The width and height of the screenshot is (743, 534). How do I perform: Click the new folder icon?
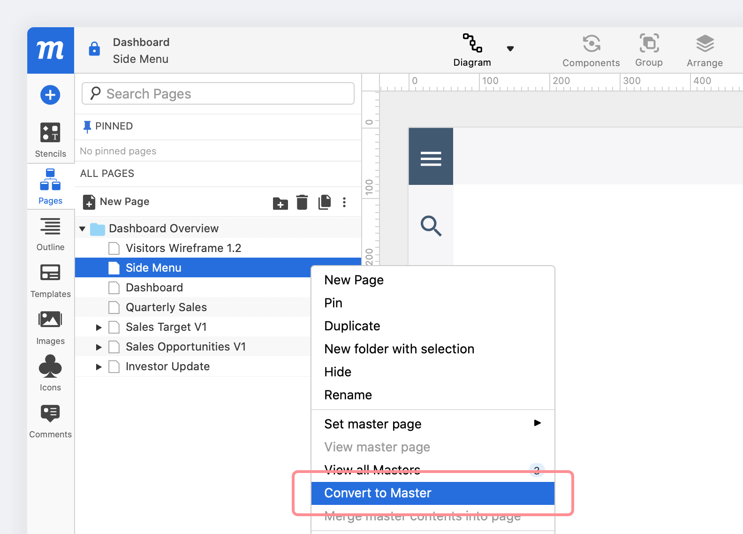tap(280, 203)
